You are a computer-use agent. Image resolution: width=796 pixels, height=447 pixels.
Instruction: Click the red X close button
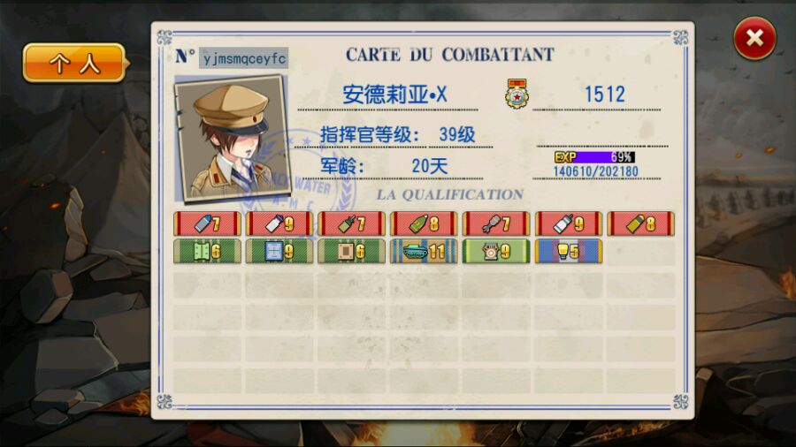click(x=754, y=38)
